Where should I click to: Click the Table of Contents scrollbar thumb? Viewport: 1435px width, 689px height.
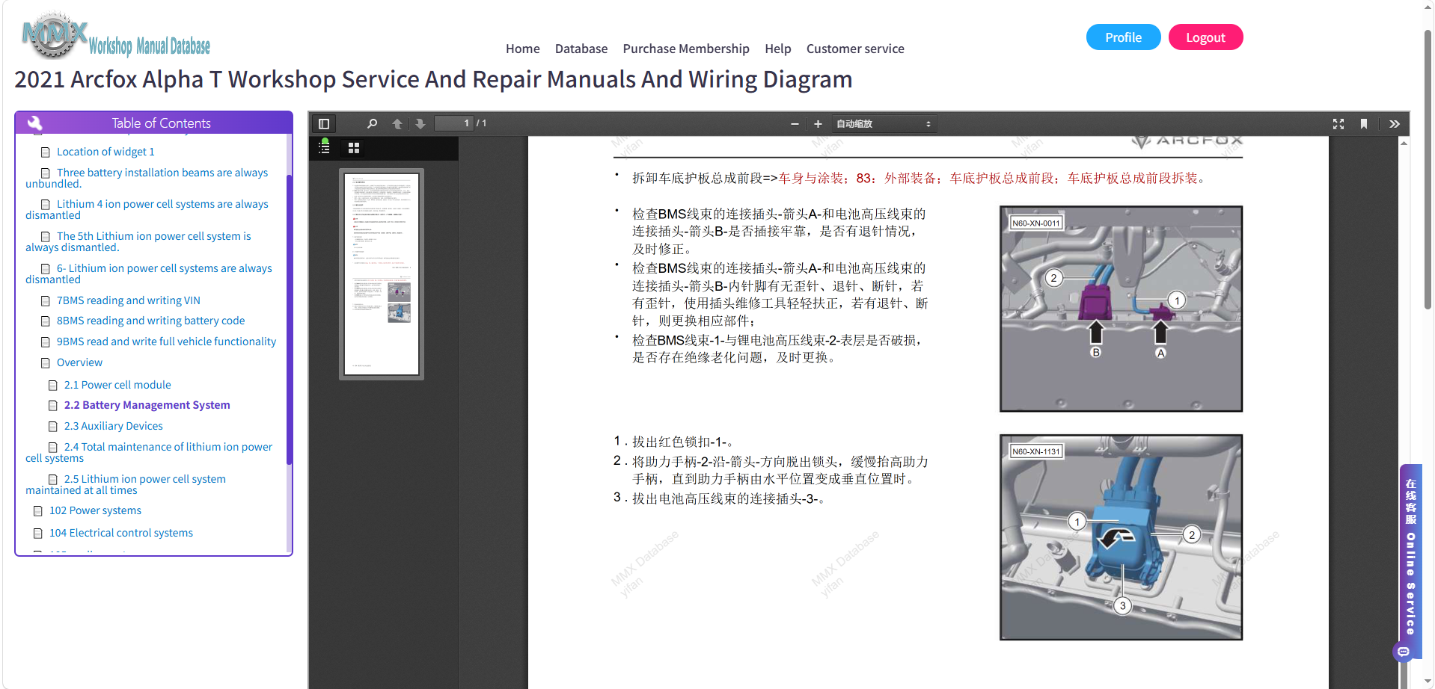pyautogui.click(x=289, y=319)
